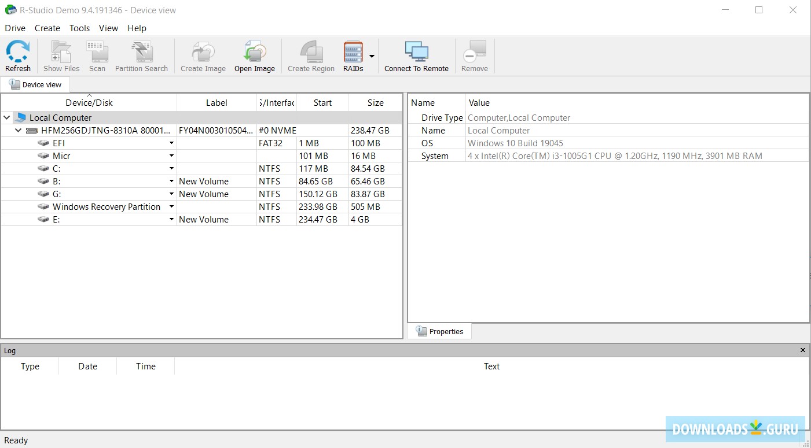Viewport: 811px width, 448px height.
Task: Open dropdown arrow for EFI partition
Action: coord(171,143)
